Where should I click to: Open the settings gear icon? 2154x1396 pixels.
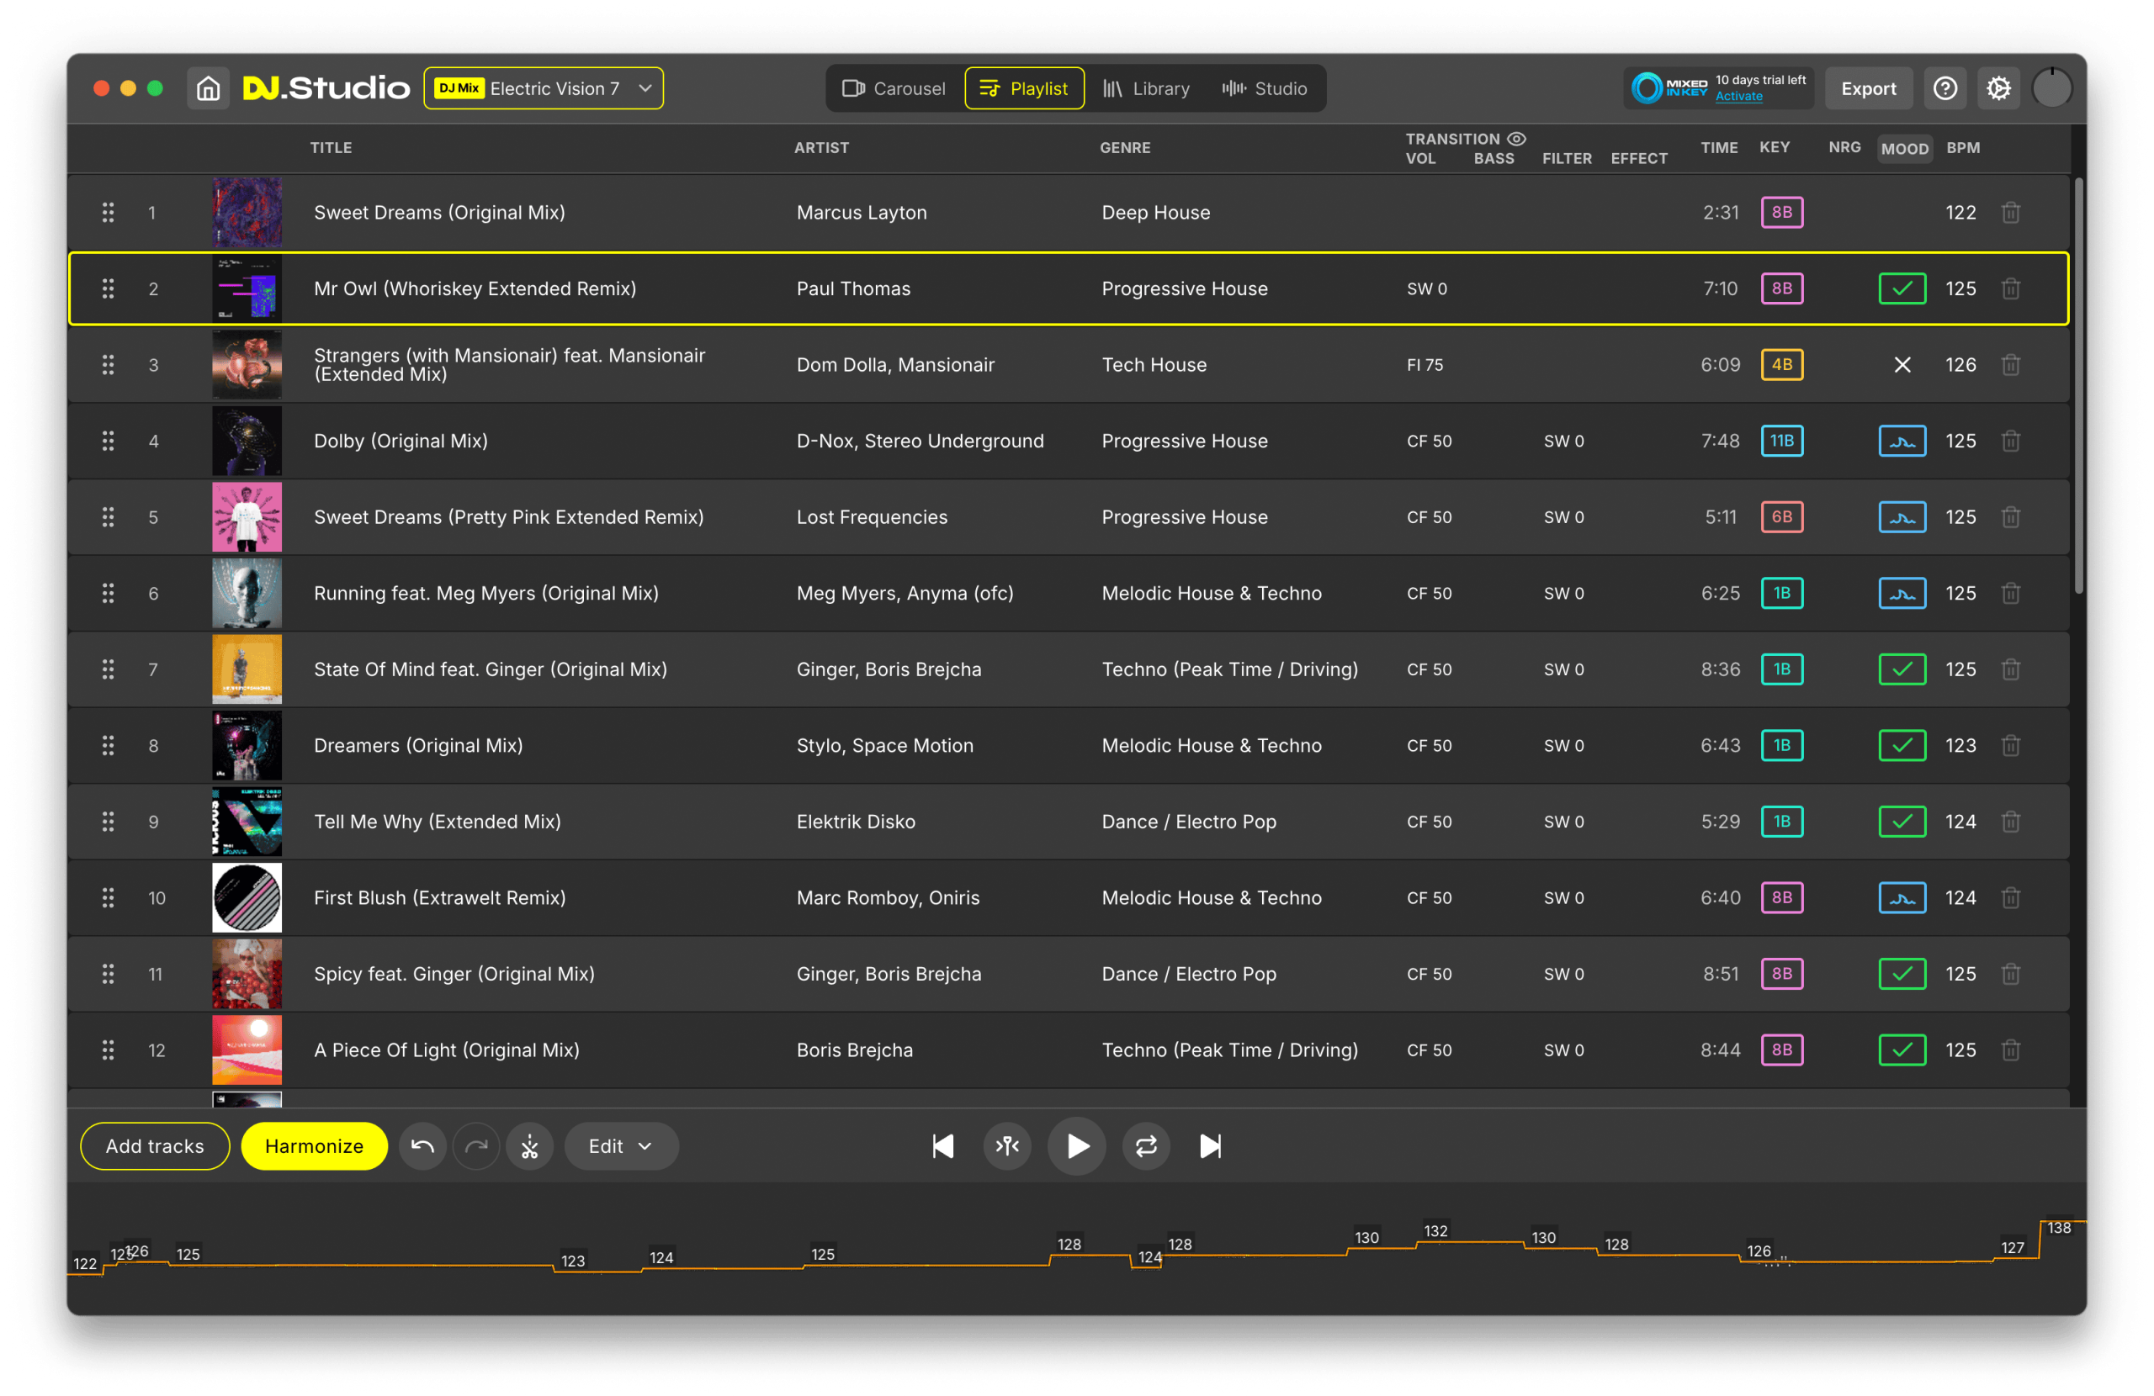1998,88
